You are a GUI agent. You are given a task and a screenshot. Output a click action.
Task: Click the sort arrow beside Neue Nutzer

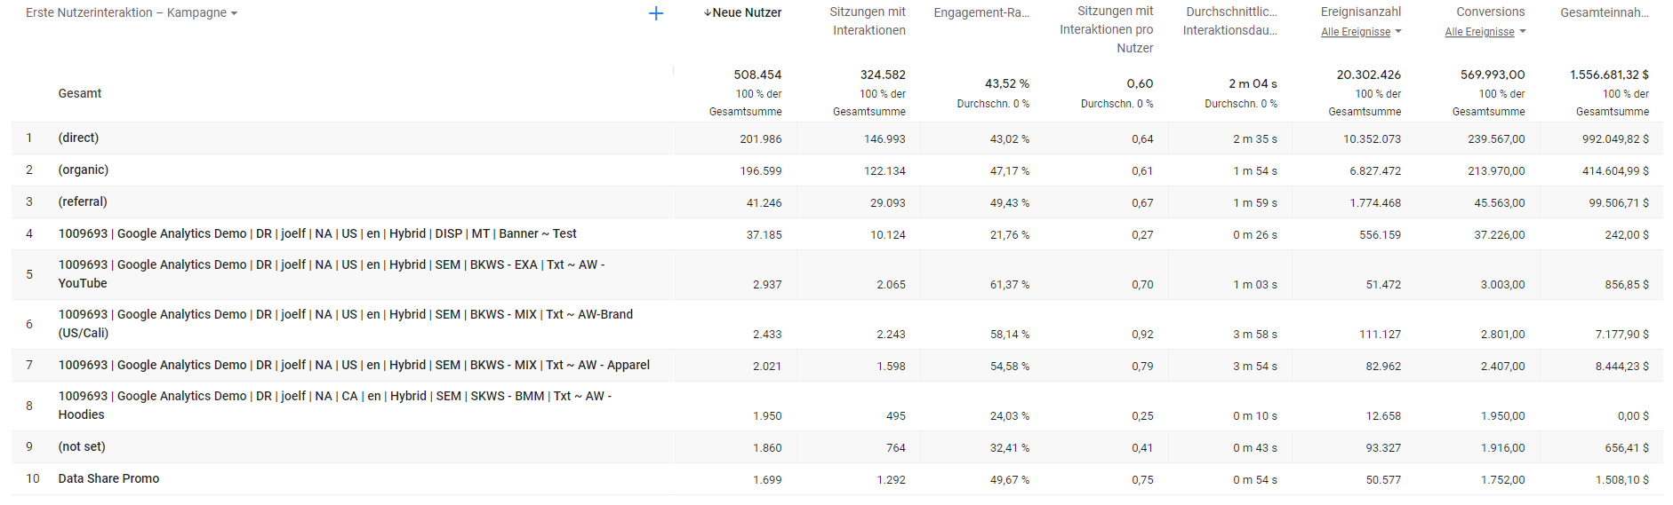(708, 12)
